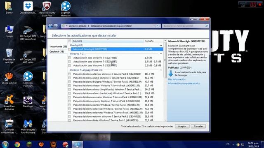Sort the updates by the Tamaño column header
The width and height of the screenshot is (264, 148).
click(x=153, y=41)
